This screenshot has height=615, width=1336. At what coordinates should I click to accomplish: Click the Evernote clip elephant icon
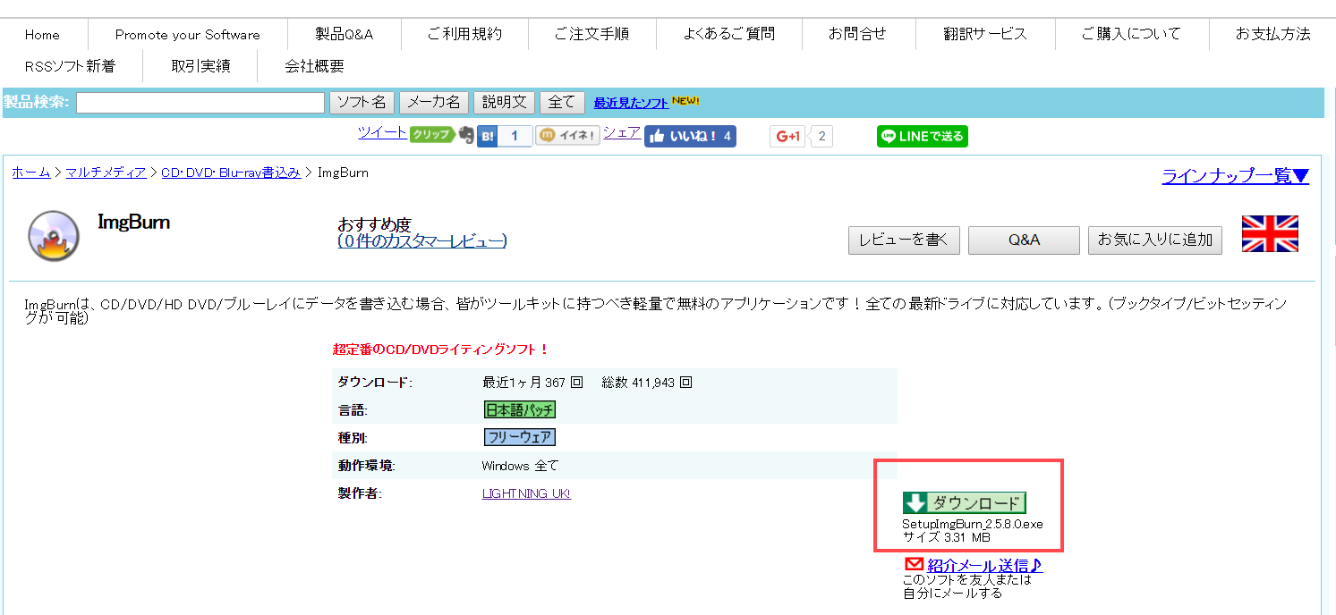pos(465,135)
